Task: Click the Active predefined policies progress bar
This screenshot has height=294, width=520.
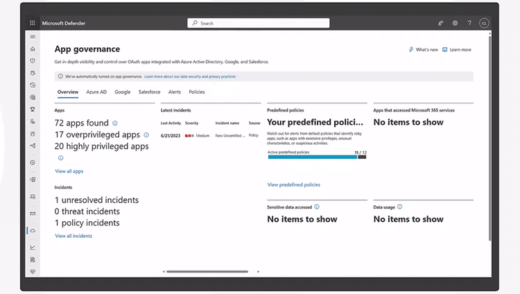Action: click(x=317, y=157)
